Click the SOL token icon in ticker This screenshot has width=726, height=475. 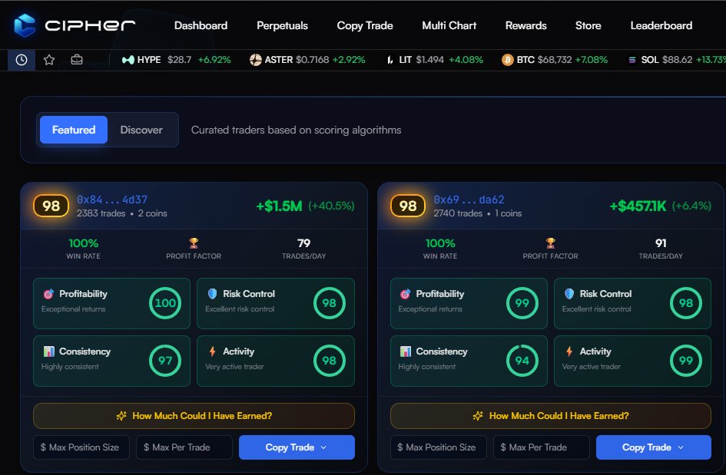pyautogui.click(x=632, y=60)
